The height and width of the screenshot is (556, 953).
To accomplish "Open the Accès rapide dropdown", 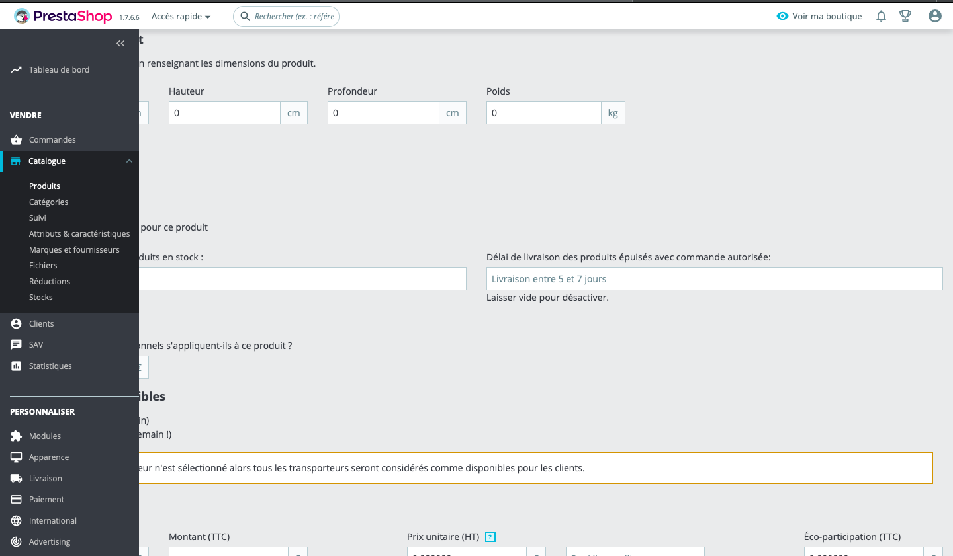I will (x=181, y=16).
